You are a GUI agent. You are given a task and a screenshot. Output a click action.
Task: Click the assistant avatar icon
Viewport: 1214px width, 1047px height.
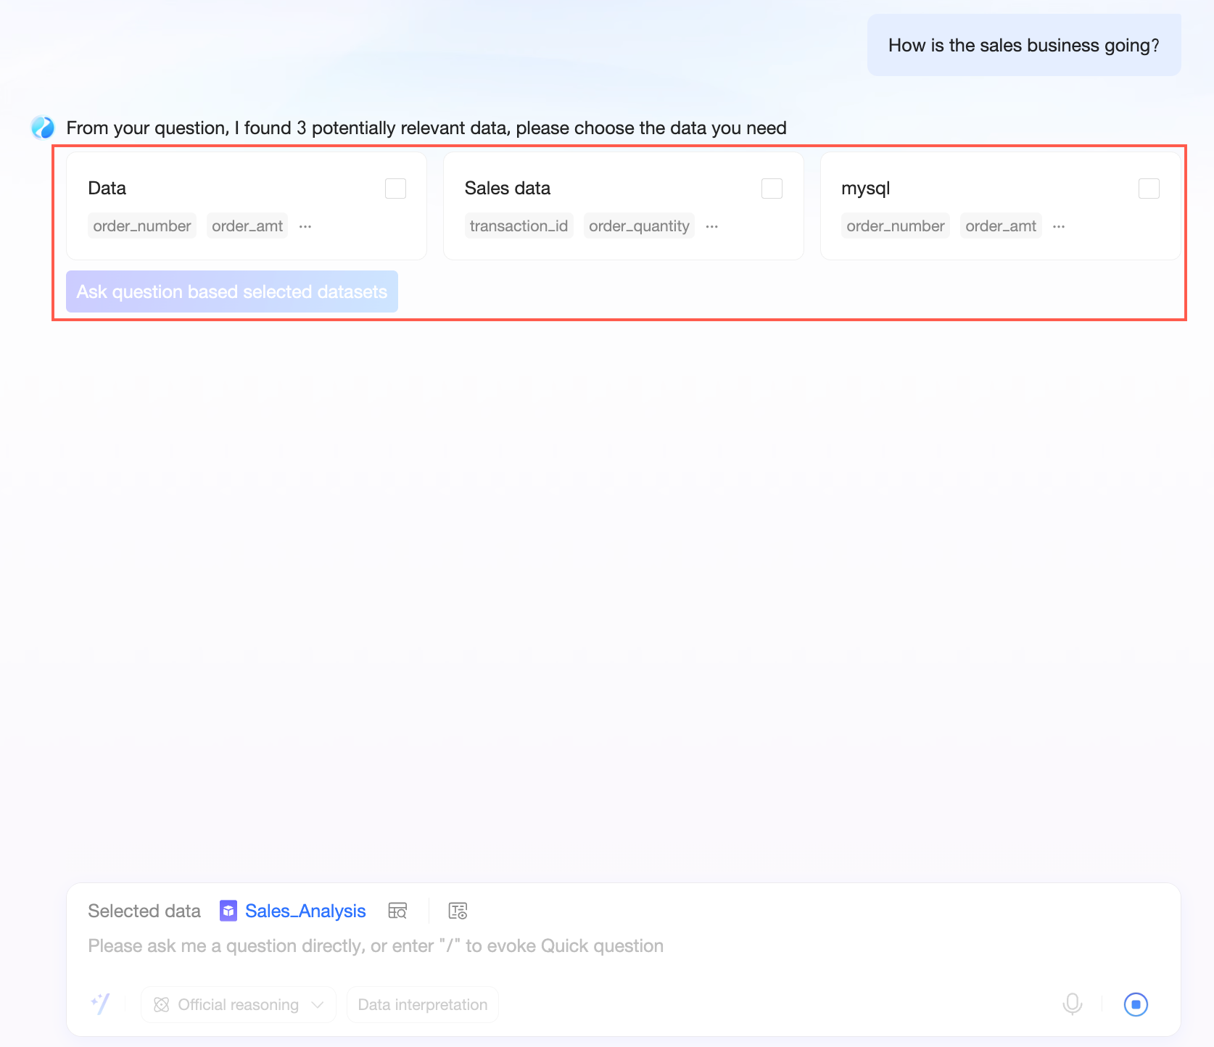pyautogui.click(x=43, y=128)
